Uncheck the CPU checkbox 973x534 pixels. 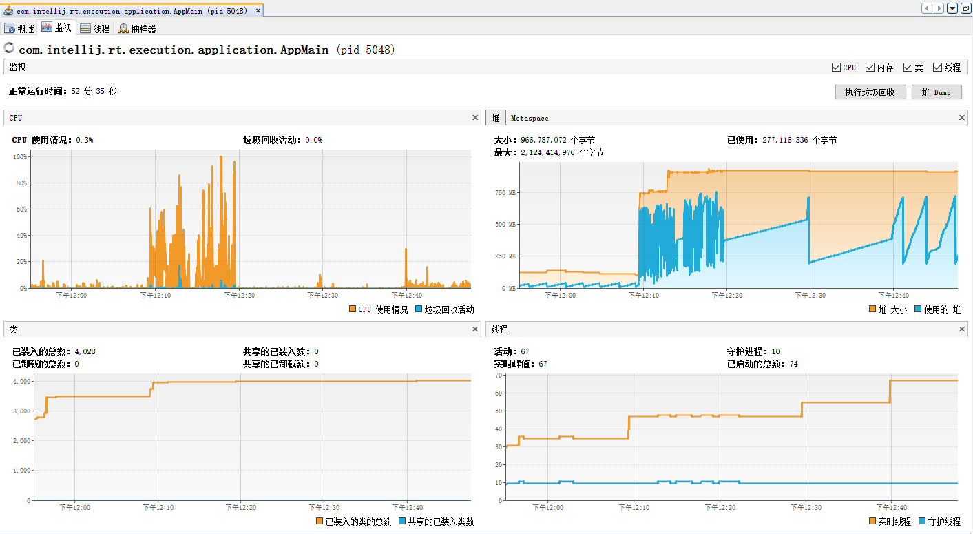(x=836, y=67)
